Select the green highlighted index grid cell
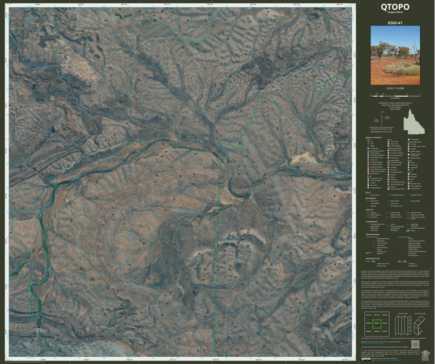Screen dimensions: 435x364 [377, 324]
